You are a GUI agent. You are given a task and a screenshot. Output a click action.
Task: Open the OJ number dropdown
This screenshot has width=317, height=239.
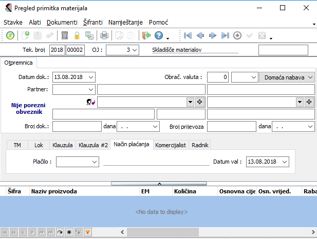[x=135, y=50]
